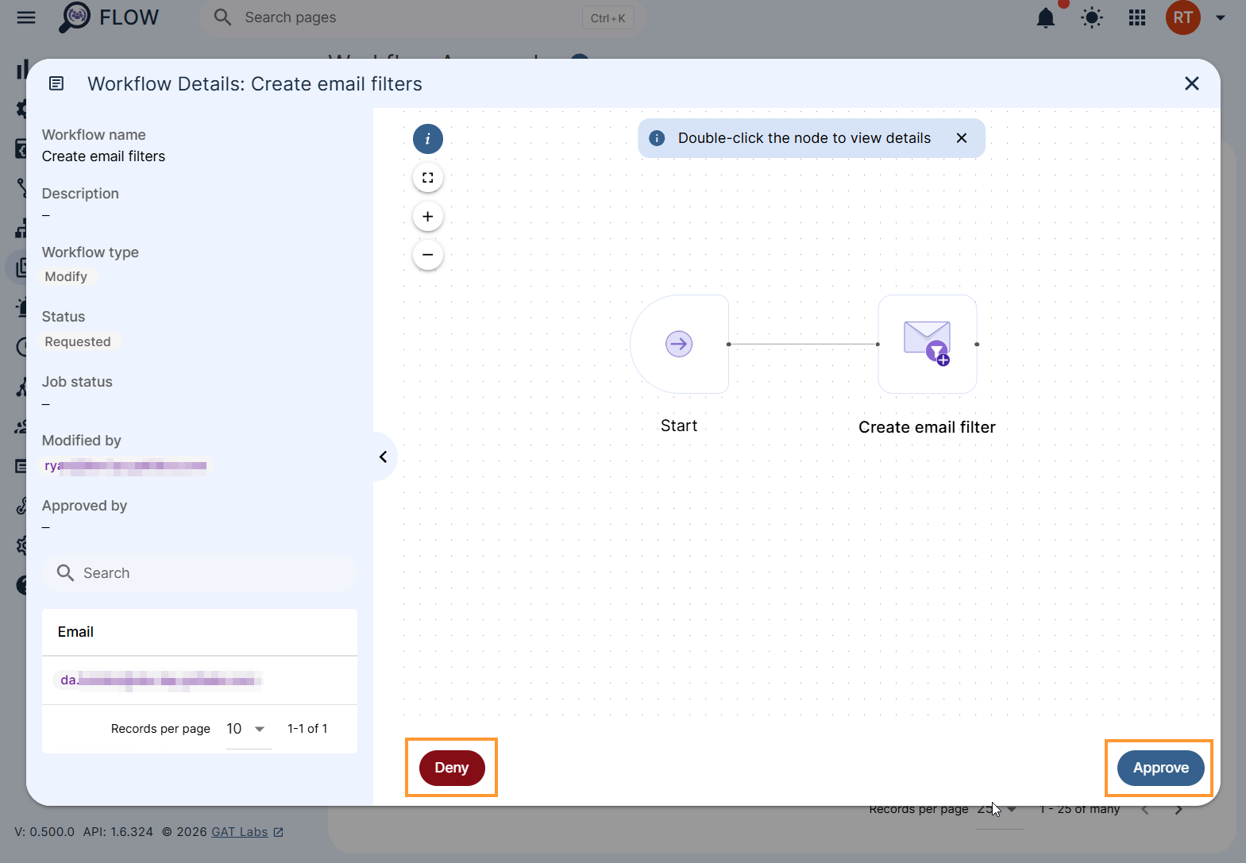Click the Start node label
This screenshot has width=1246, height=863.
679,426
